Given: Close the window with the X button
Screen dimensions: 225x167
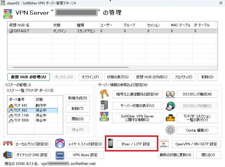Looking at the screenshot, I should (x=221, y=3).
